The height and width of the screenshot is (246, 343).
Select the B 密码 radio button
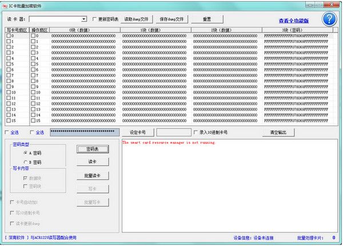point(26,162)
